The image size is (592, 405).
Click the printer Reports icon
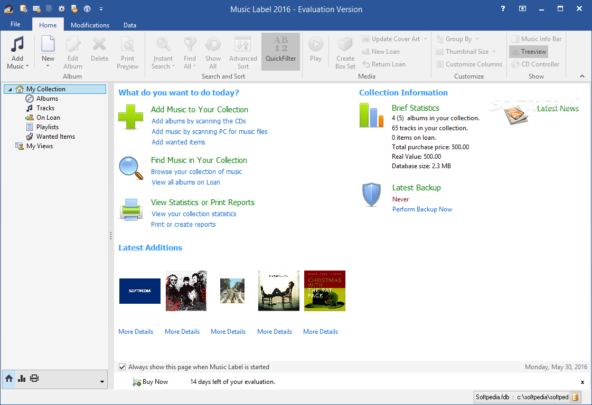[x=131, y=209]
